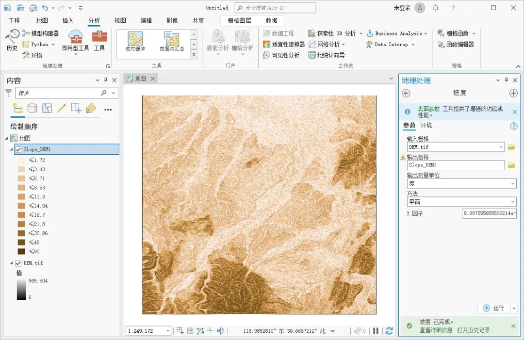Viewport: 524px width, 340px height.
Task: Click the plus icon beside 坡度 title
Action: click(x=513, y=93)
